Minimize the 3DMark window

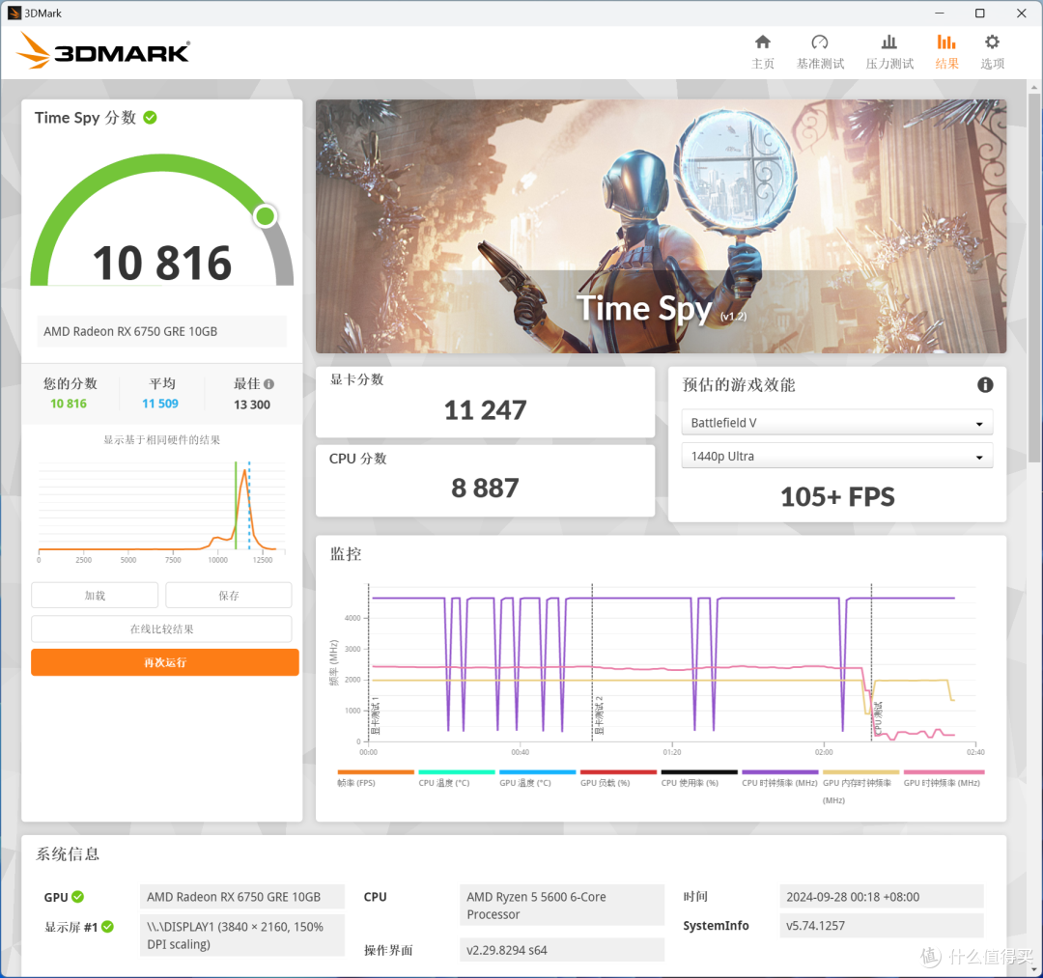tap(940, 14)
